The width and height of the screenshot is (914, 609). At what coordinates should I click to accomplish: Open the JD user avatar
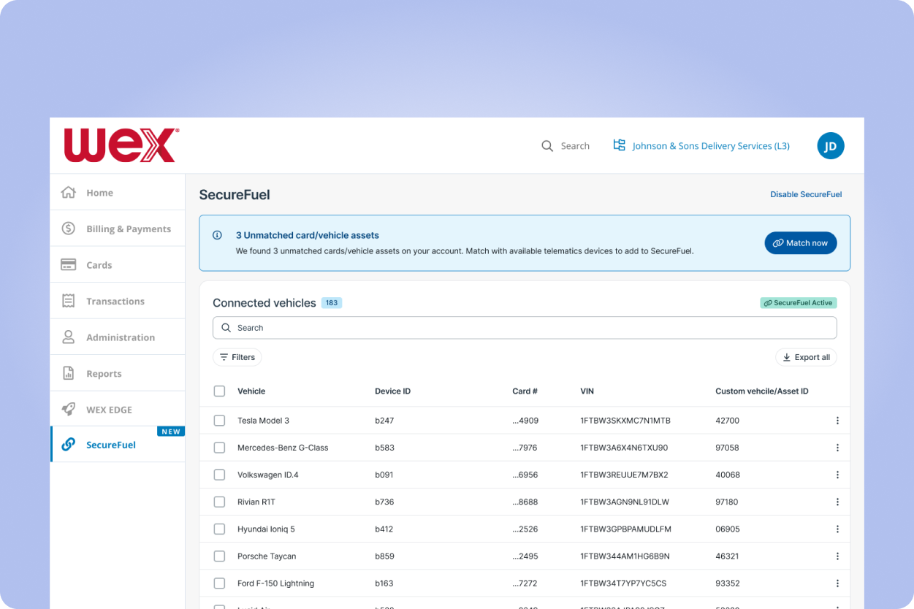831,146
